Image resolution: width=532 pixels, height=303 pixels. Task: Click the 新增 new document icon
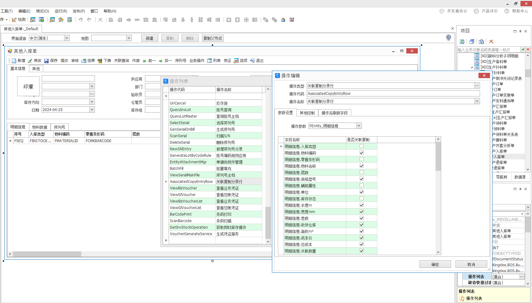coord(14,61)
